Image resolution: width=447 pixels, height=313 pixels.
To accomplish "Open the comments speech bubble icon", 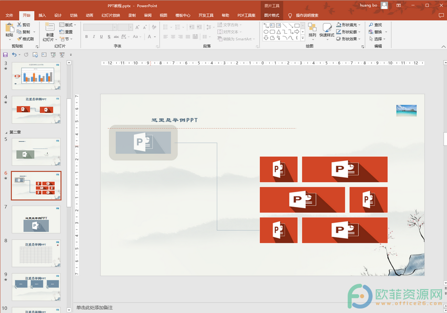I will 441,15.
